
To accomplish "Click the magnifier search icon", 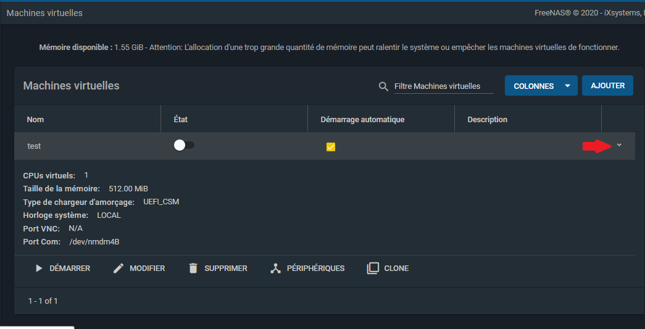I will tap(383, 86).
